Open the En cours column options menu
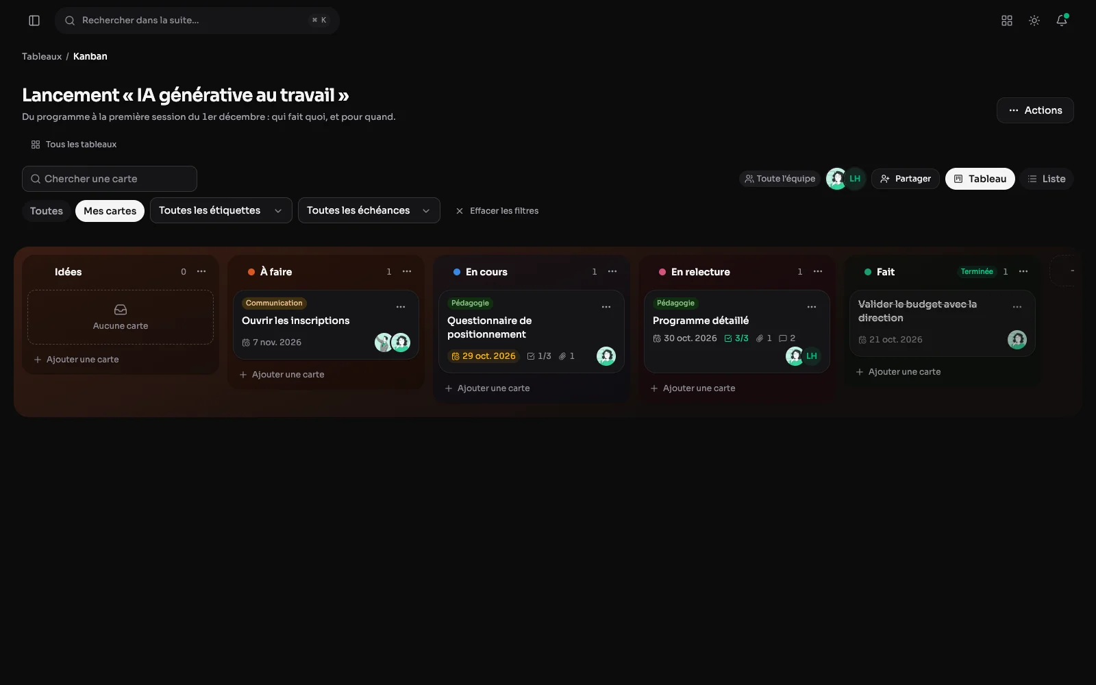 612,272
